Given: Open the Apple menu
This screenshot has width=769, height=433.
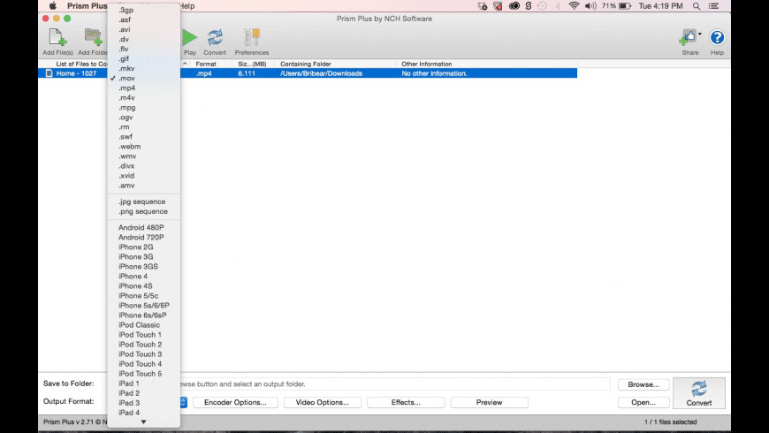Looking at the screenshot, I should [52, 6].
